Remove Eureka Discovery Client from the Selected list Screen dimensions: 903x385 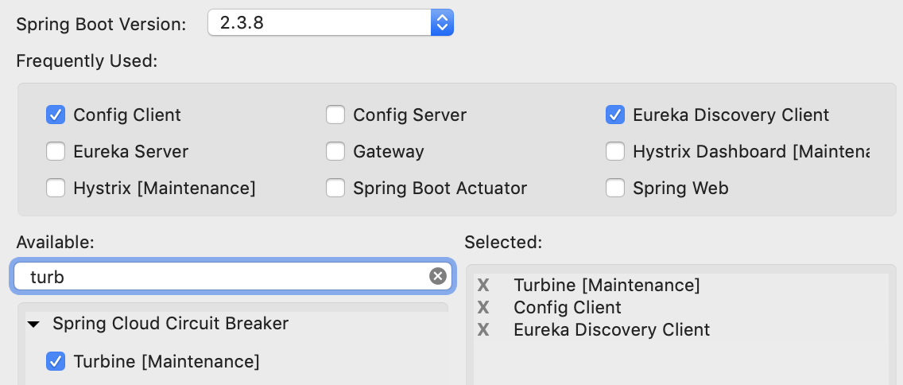coord(483,329)
